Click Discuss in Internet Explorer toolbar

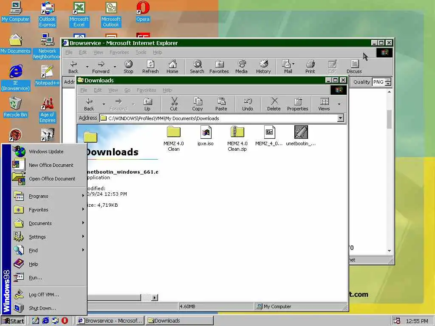click(x=354, y=67)
